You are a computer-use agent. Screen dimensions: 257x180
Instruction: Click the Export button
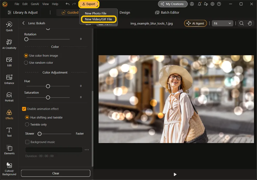[x=89, y=4]
